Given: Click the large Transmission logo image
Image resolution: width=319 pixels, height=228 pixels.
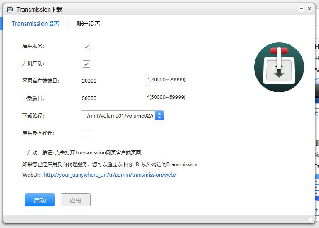Looking at the screenshot, I should pos(279,67).
